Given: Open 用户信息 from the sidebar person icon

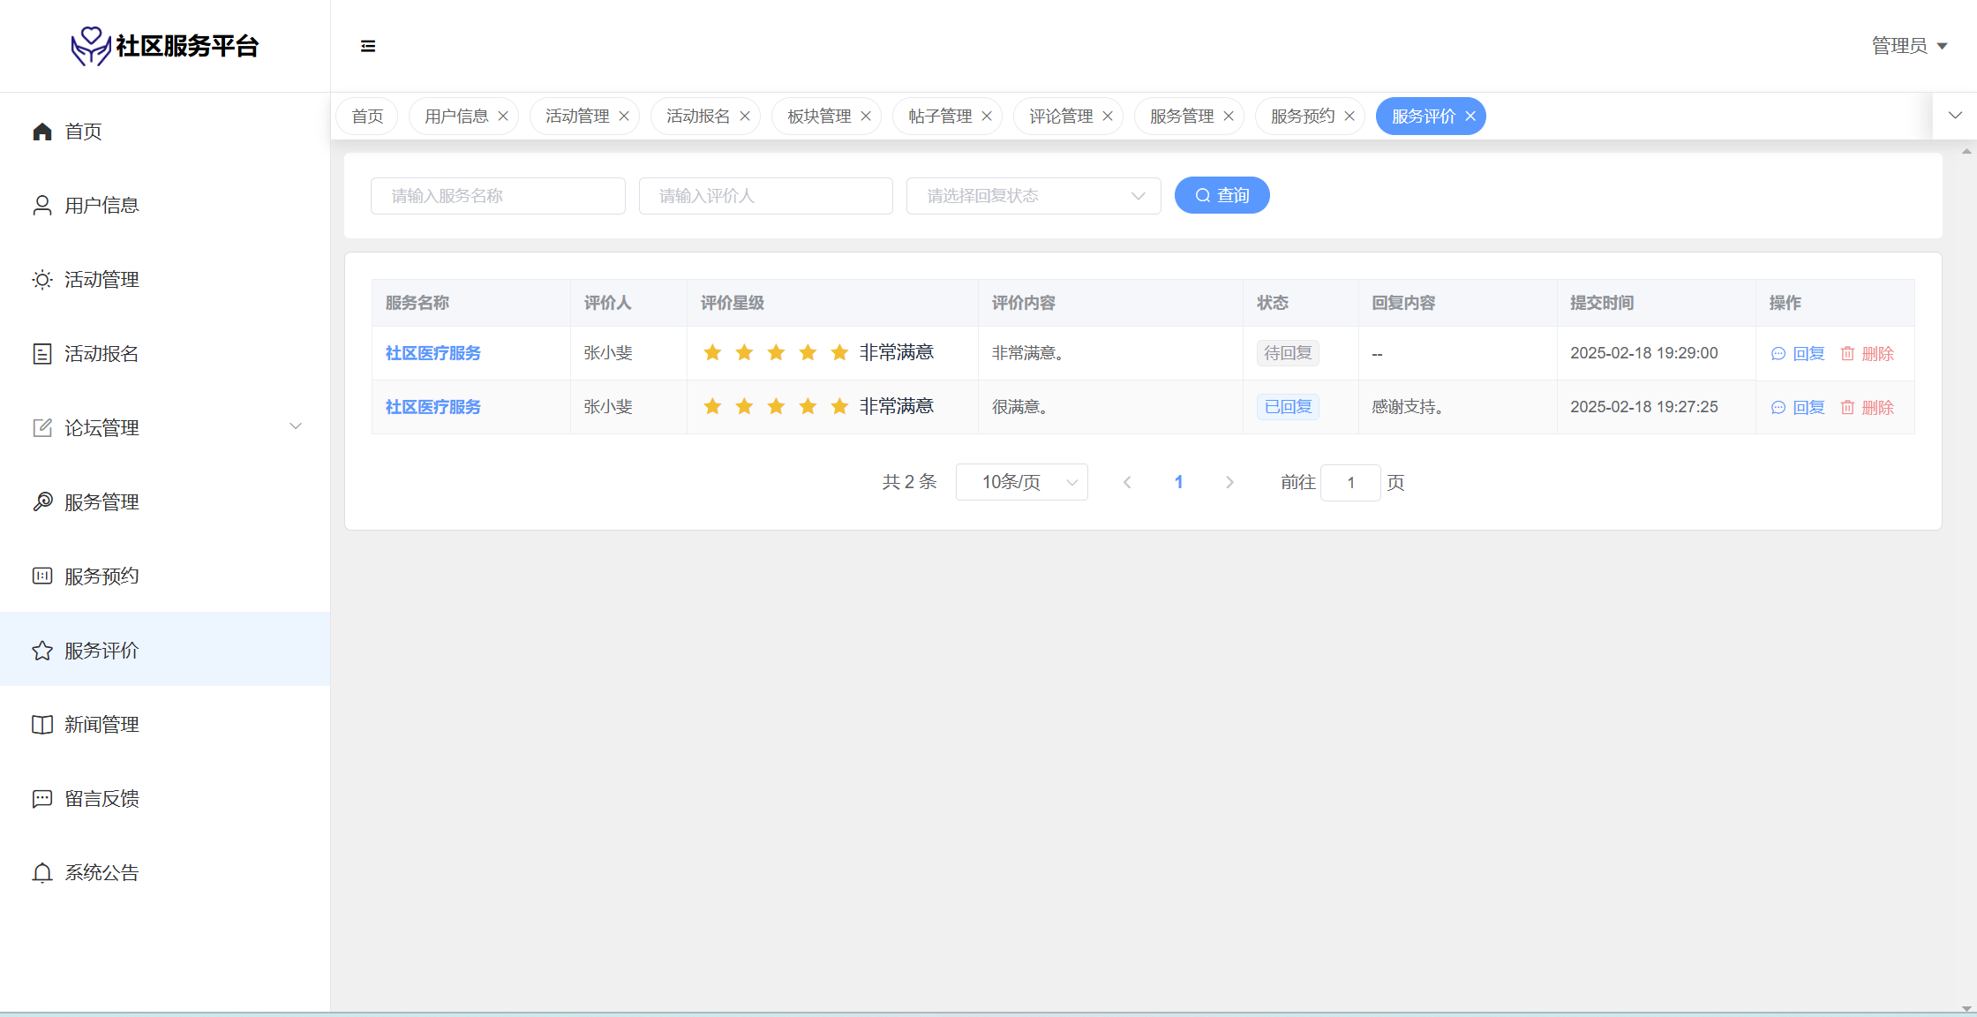Looking at the screenshot, I should pos(42,206).
